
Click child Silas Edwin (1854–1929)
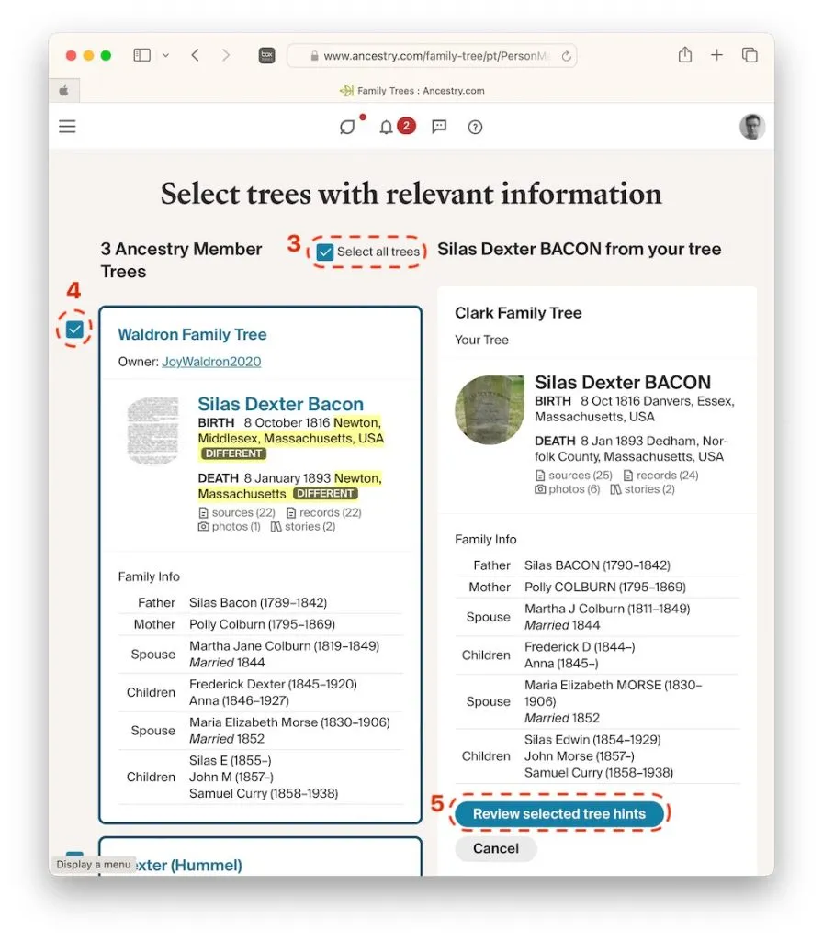[x=592, y=739]
